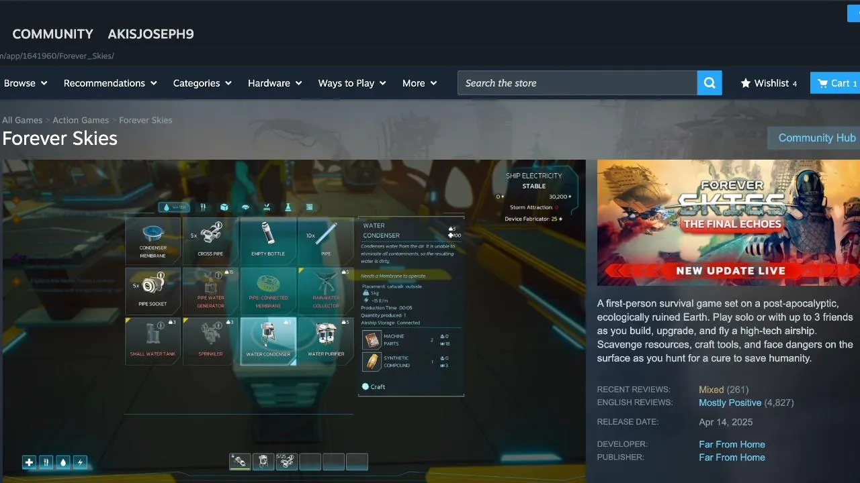Select the Water Purifier item tile

(326, 341)
